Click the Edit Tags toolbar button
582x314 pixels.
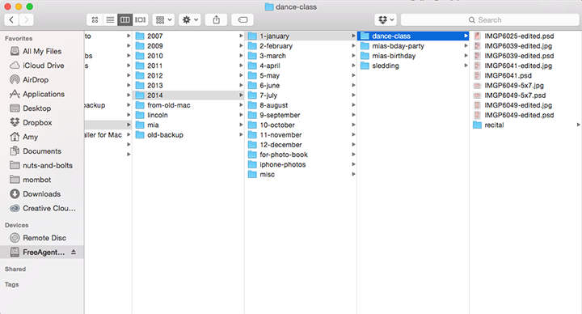click(242, 19)
